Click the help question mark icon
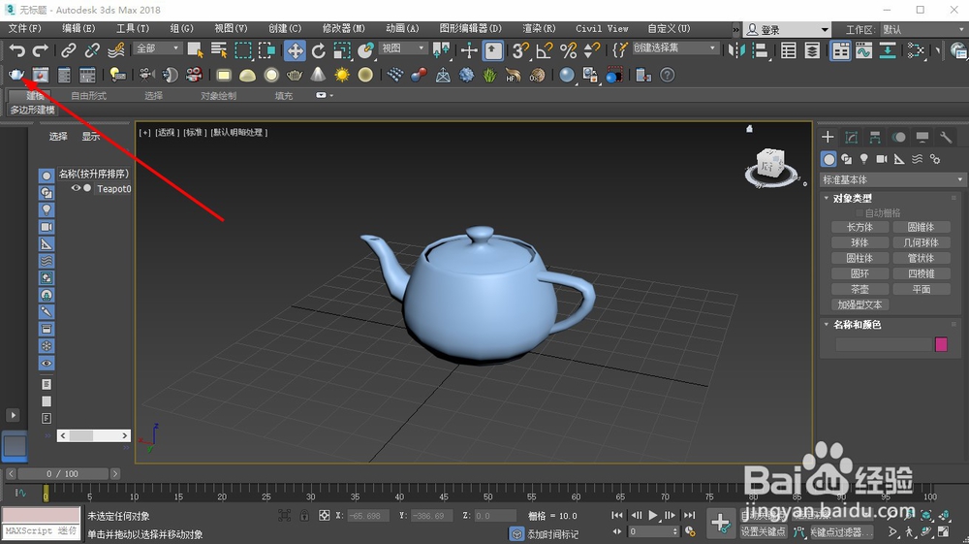The image size is (969, 544). click(x=668, y=75)
